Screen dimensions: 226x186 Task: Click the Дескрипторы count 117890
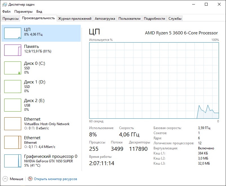(138, 149)
